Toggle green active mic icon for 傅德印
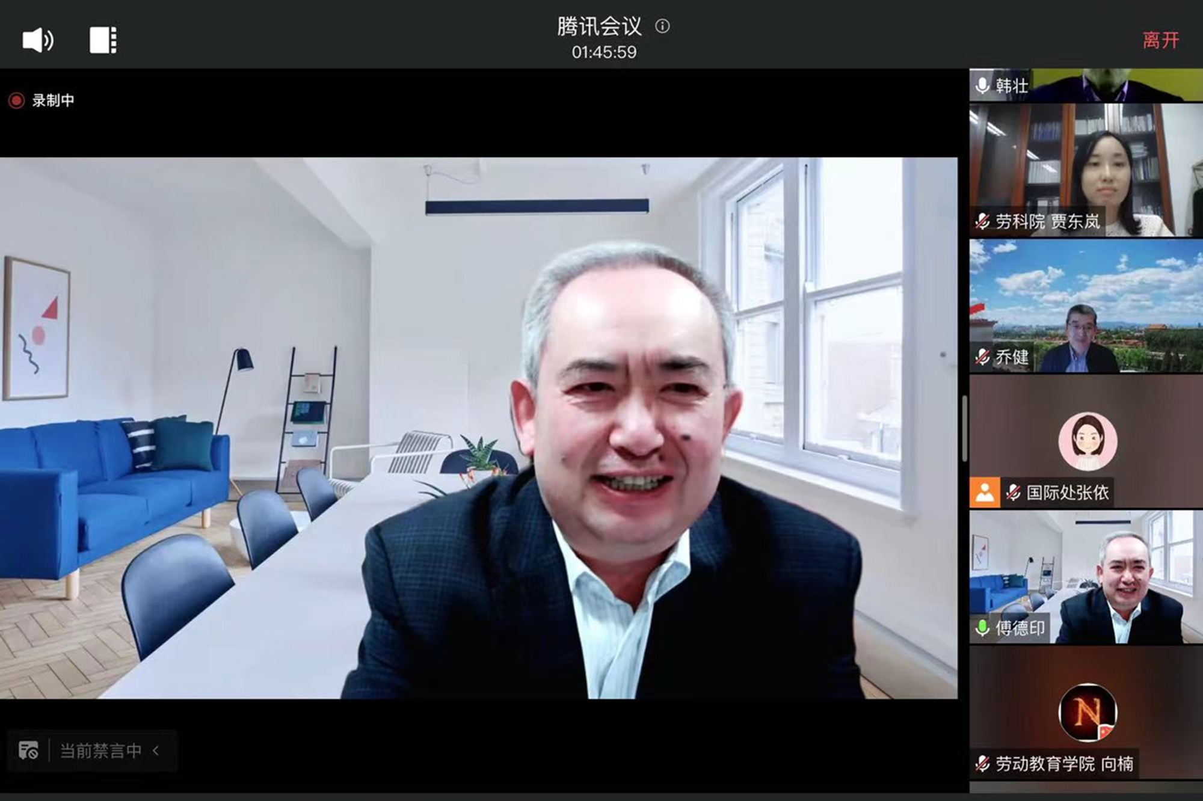1203x801 pixels. coord(982,628)
